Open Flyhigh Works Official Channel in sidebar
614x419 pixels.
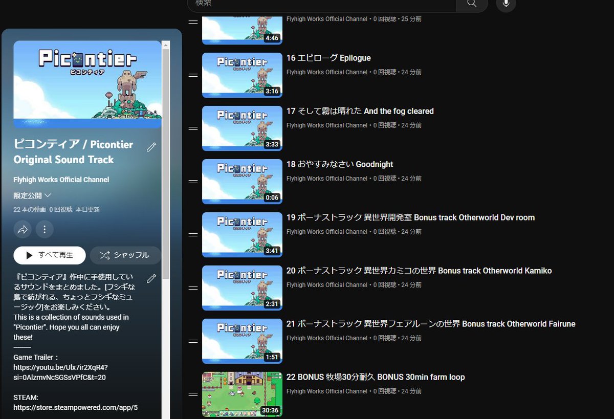61,180
